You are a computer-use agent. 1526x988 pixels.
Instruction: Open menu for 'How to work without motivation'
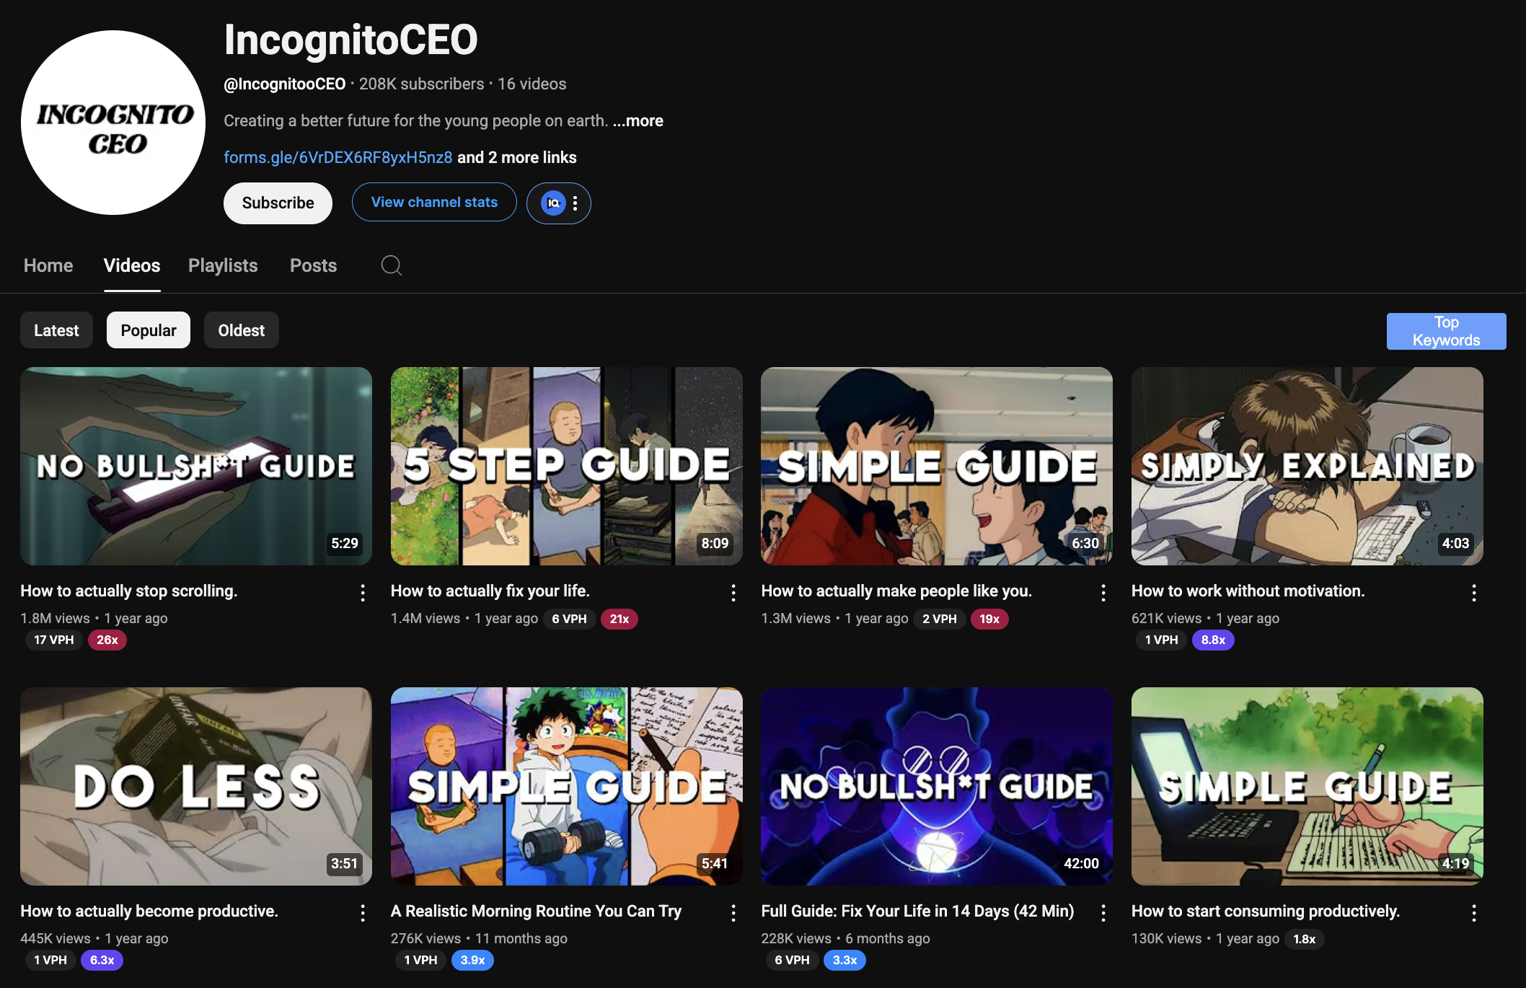click(1474, 593)
